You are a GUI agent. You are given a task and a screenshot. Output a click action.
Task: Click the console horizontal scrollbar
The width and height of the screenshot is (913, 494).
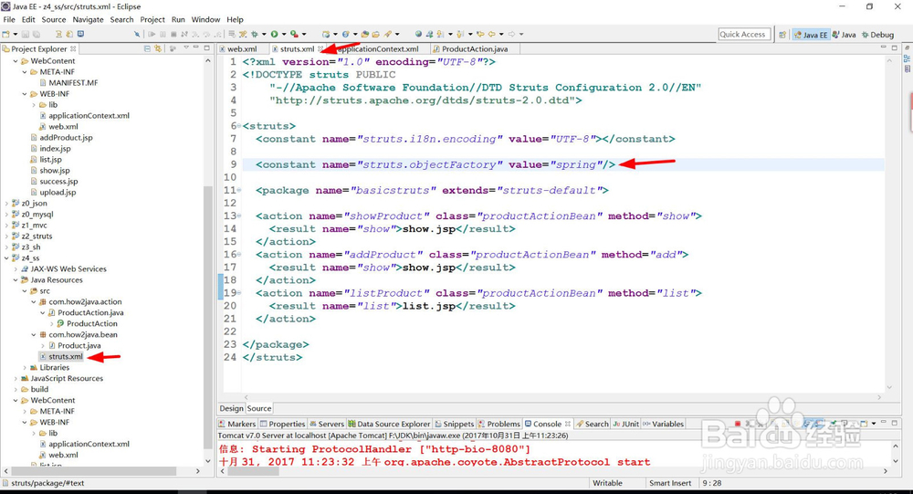[253, 471]
